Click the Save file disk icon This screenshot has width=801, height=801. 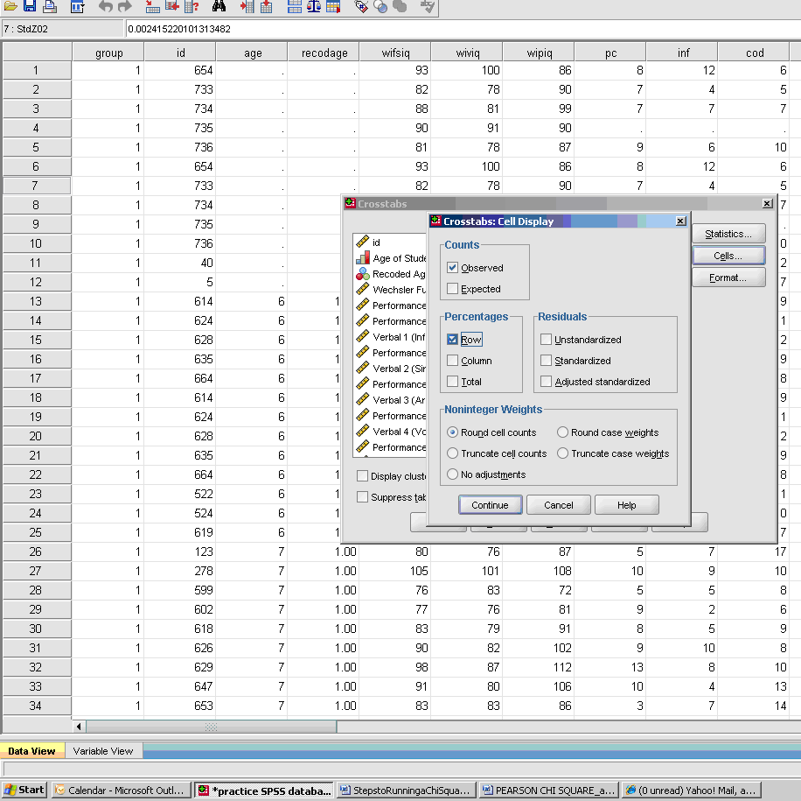point(30,7)
